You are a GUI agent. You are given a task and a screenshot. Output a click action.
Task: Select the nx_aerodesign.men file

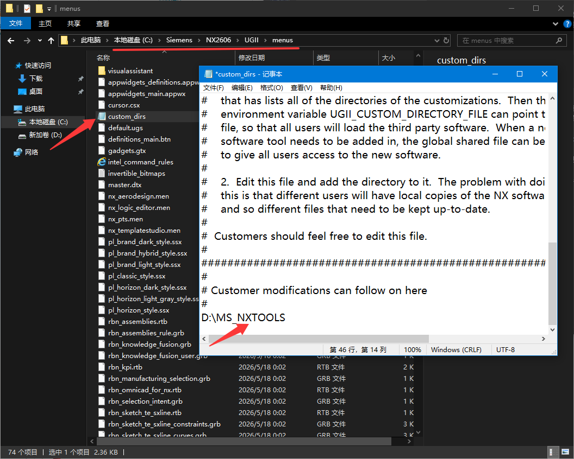(139, 196)
